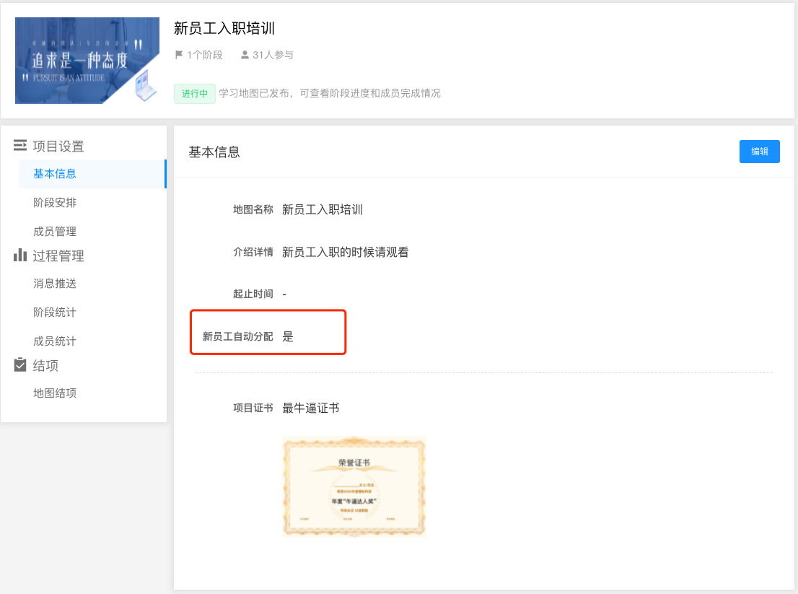798x594 pixels.
Task: Click the 31人参与 text
Action: [x=273, y=55]
